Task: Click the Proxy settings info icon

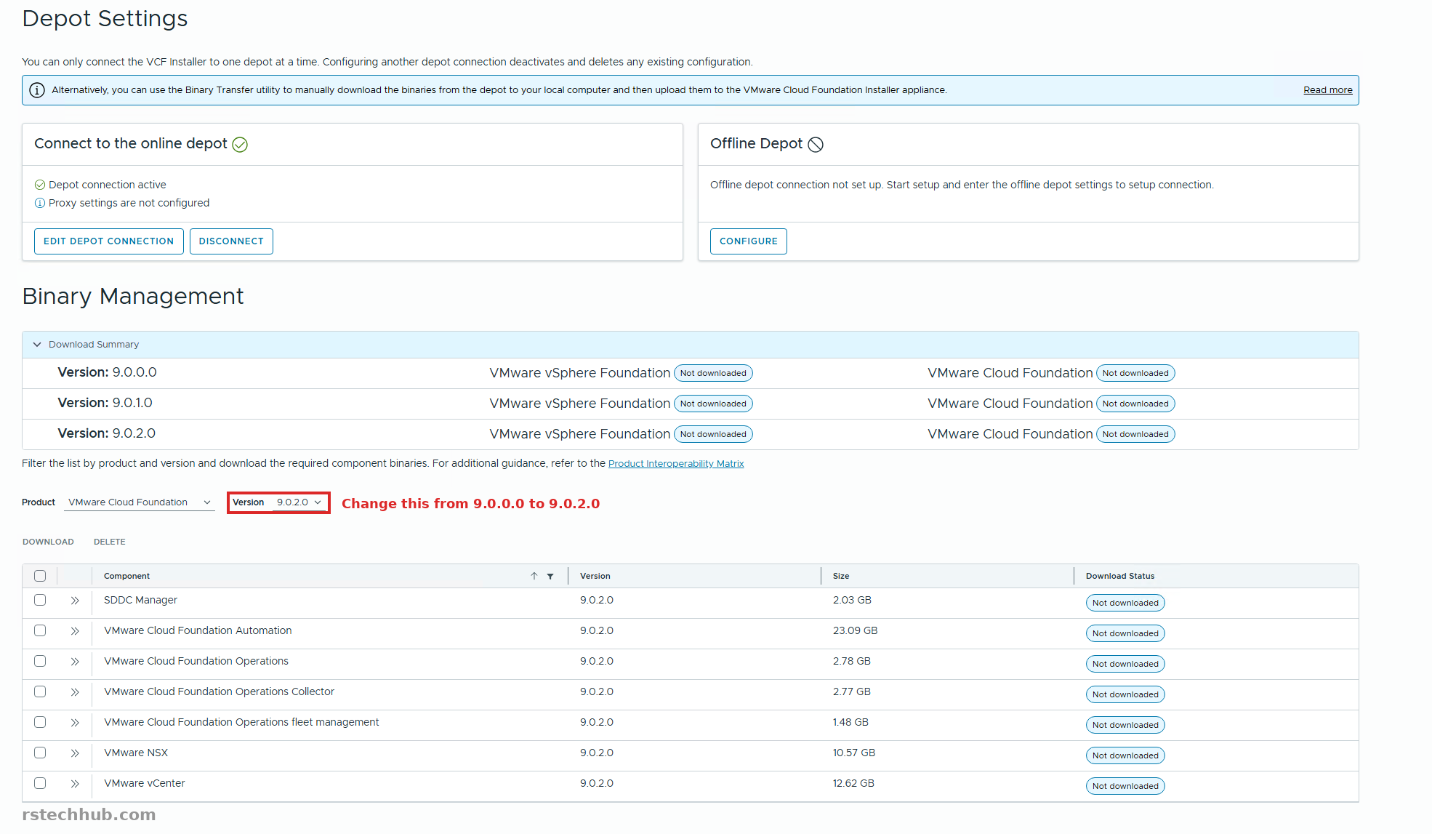Action: pyautogui.click(x=40, y=203)
